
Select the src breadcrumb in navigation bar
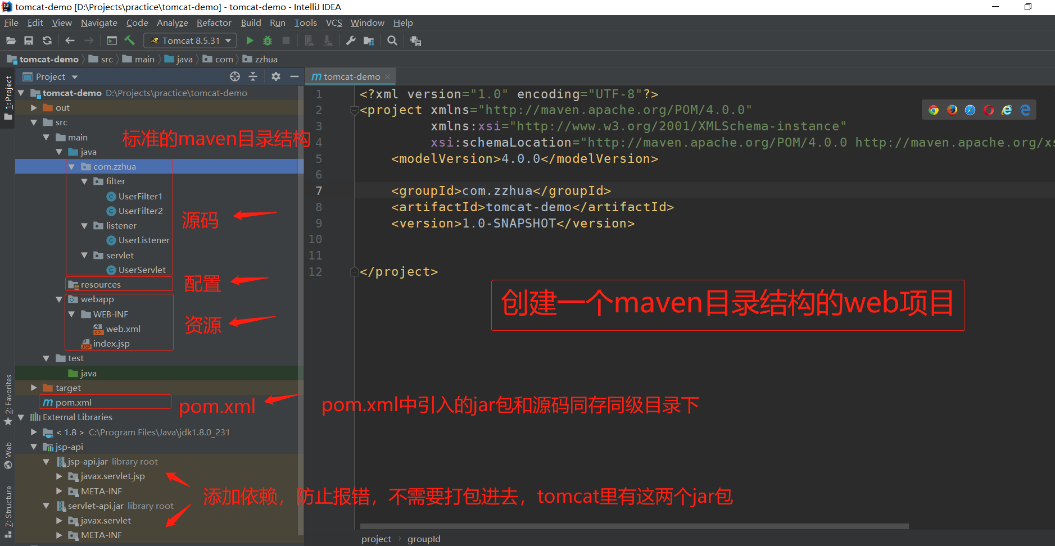pyautogui.click(x=101, y=59)
